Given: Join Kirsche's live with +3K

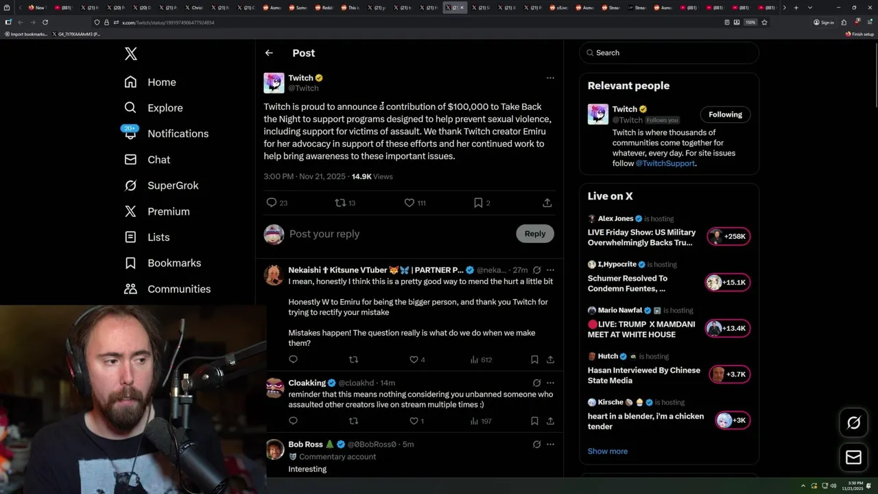Looking at the screenshot, I should 732,421.
